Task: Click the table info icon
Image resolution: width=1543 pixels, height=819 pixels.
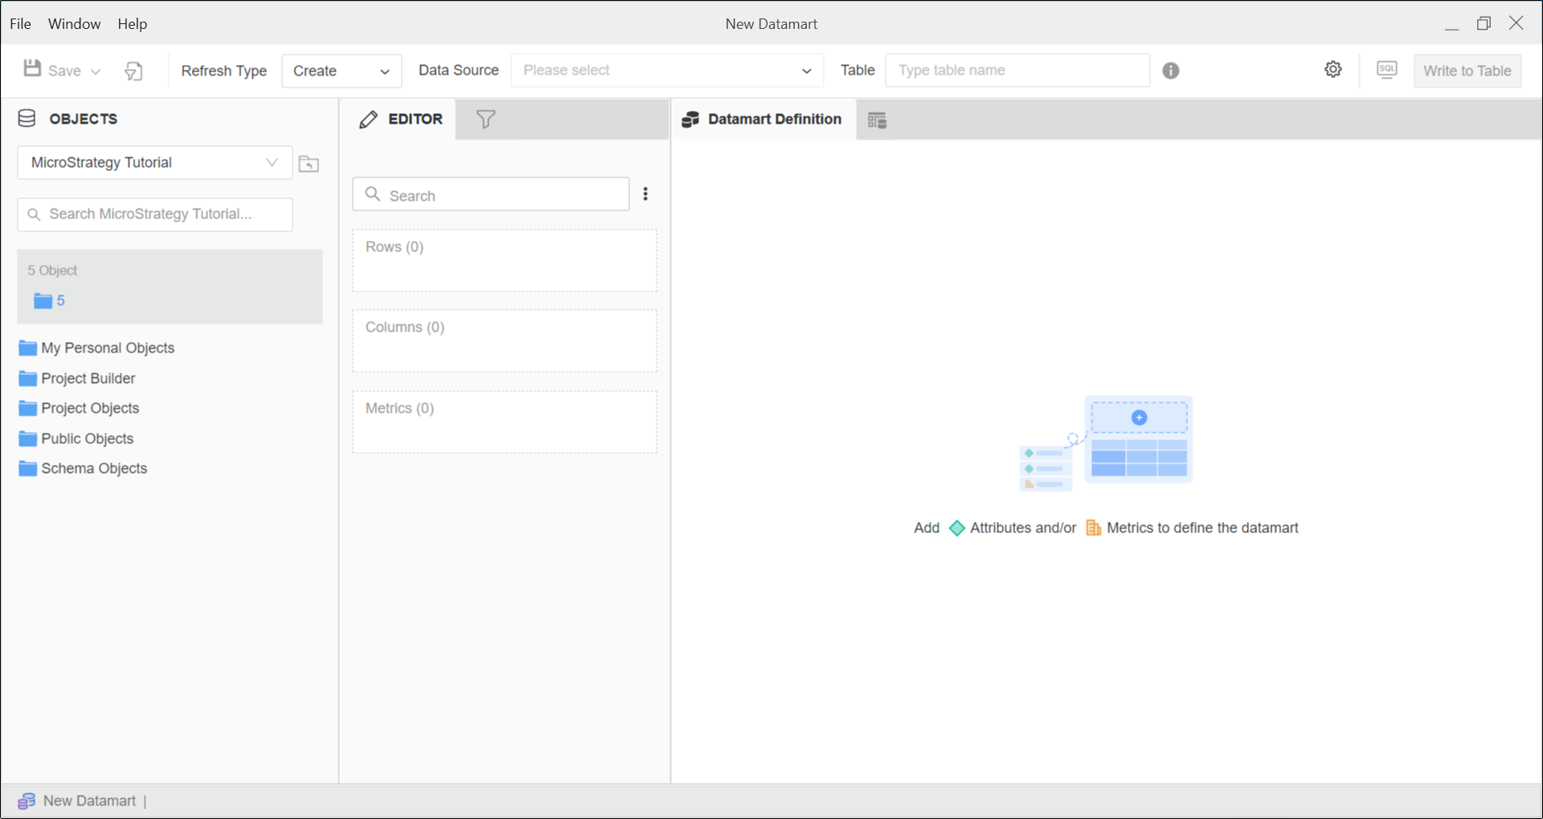Action: coord(1171,71)
